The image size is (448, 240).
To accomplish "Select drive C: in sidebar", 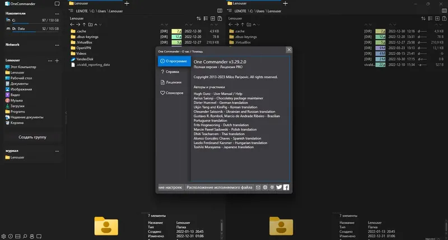I will 32,21.
